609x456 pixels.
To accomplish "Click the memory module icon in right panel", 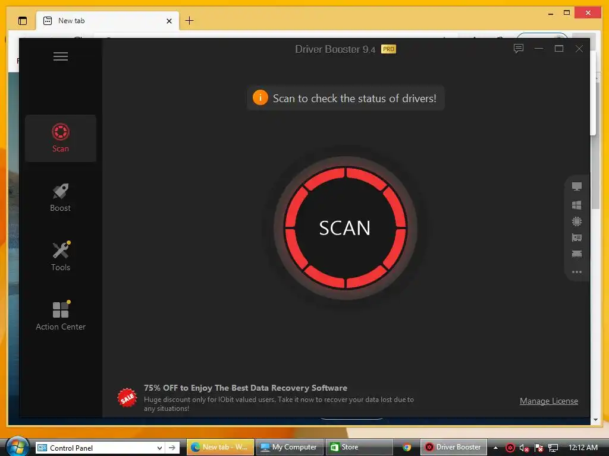I will pos(577,254).
